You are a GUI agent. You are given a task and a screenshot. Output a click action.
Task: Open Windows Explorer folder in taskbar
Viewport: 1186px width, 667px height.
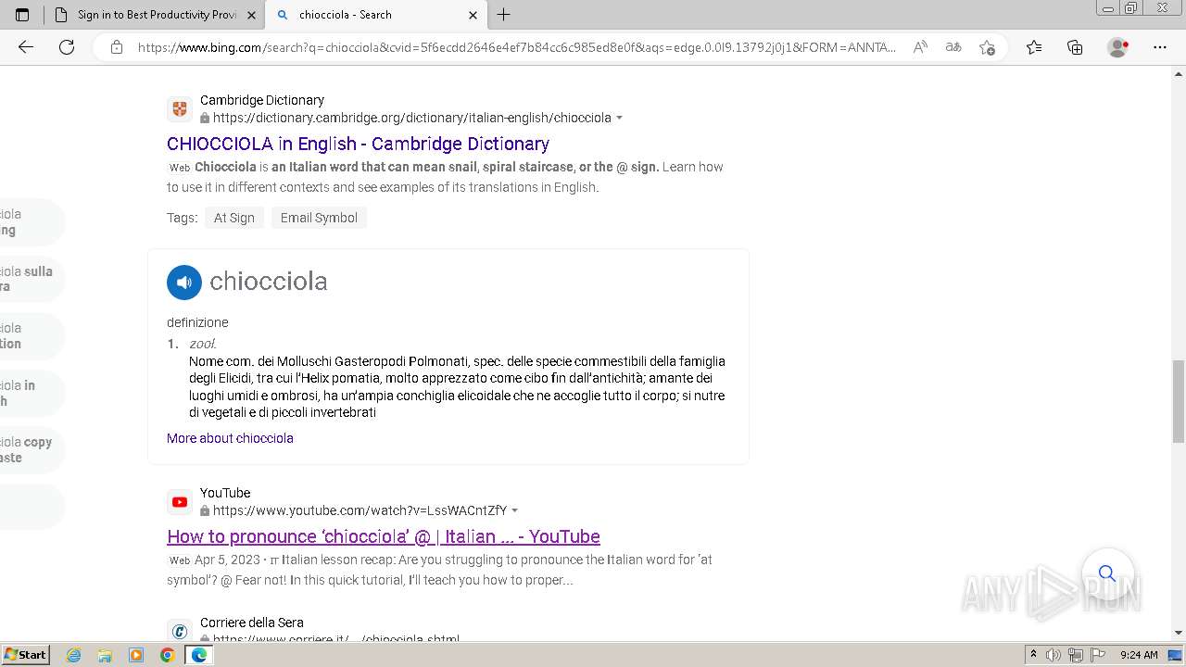(105, 655)
